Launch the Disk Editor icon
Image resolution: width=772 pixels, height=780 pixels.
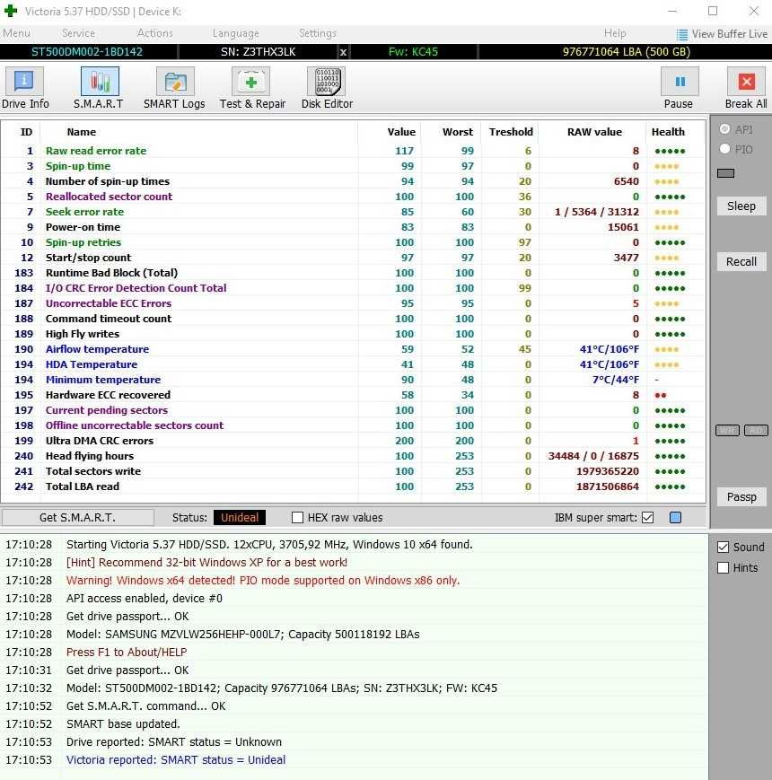[327, 81]
